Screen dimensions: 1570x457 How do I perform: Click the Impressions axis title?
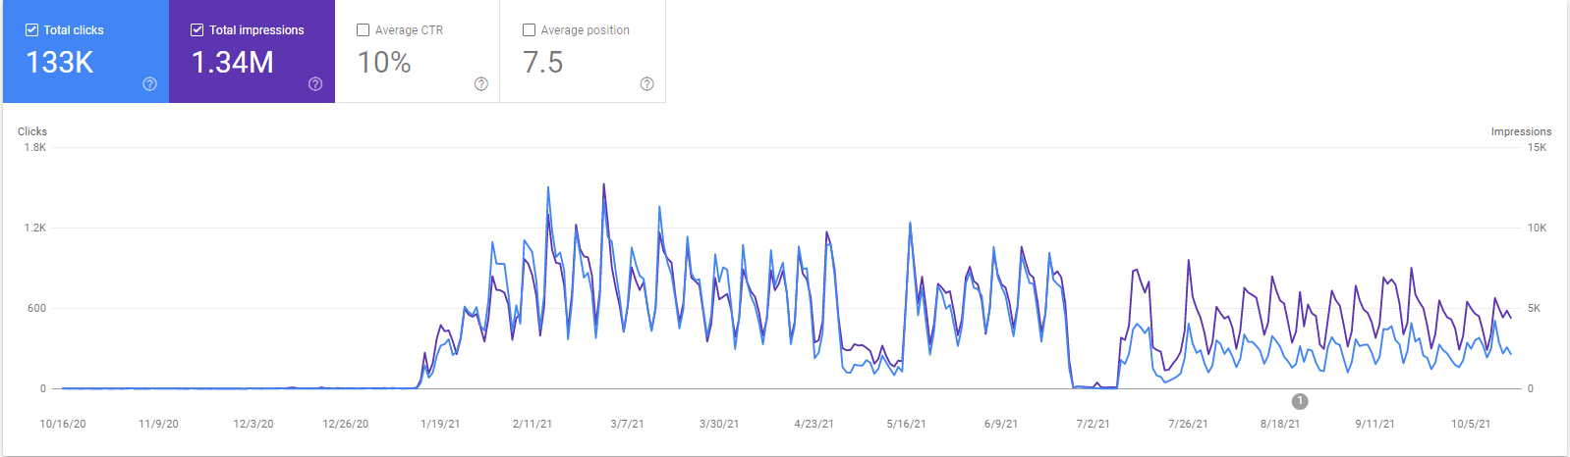pyautogui.click(x=1521, y=131)
